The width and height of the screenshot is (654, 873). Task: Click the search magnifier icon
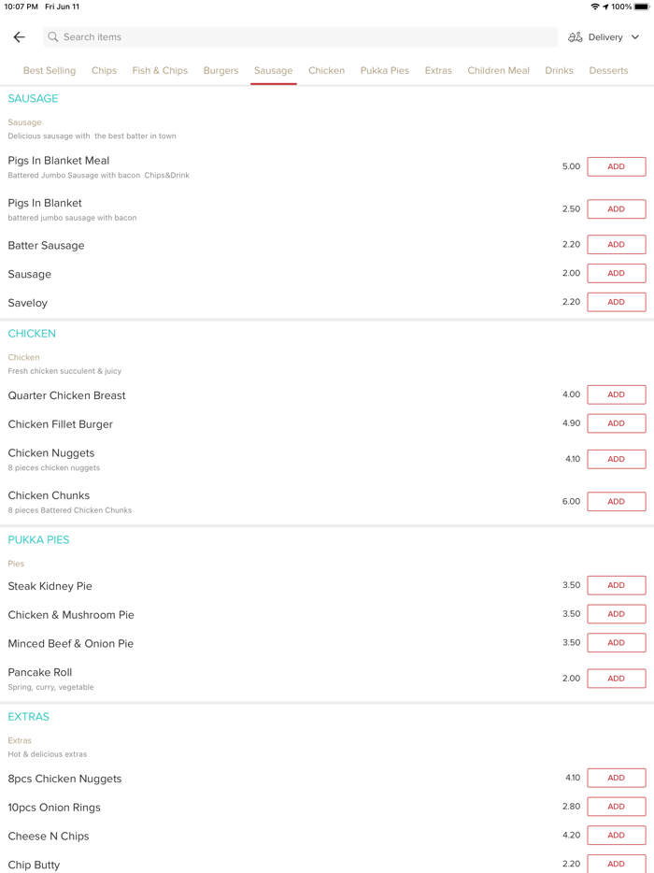53,37
